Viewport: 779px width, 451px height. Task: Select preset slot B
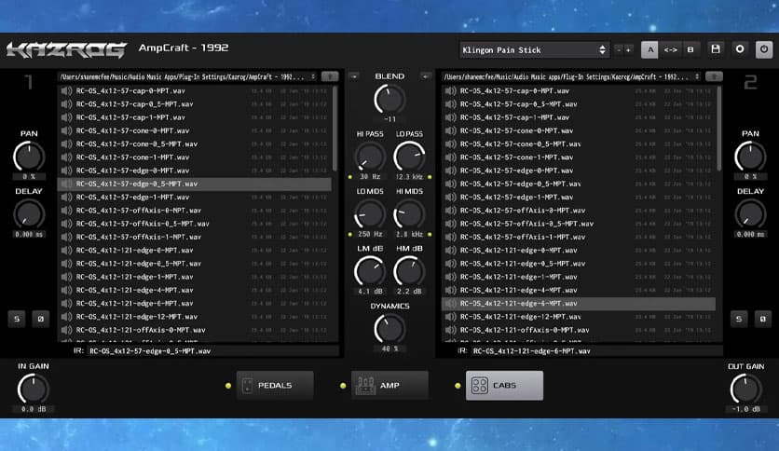coord(690,49)
